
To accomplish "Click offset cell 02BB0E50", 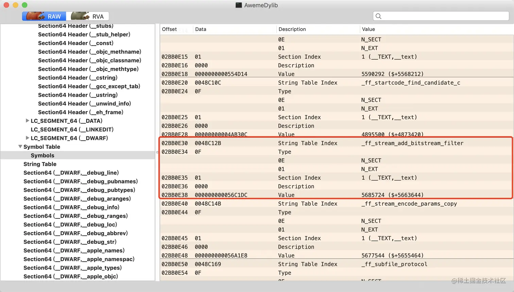I will tap(175, 264).
